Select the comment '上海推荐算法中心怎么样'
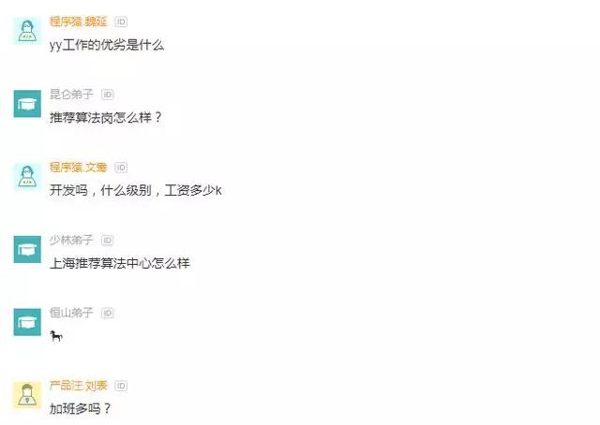The width and height of the screenshot is (600, 425). 120,263
